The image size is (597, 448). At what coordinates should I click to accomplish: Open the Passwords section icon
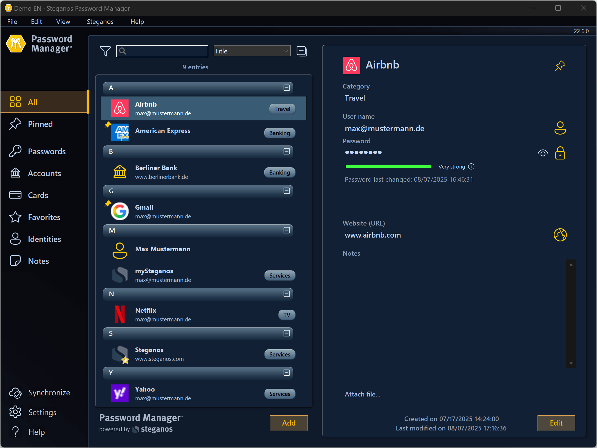click(x=15, y=151)
